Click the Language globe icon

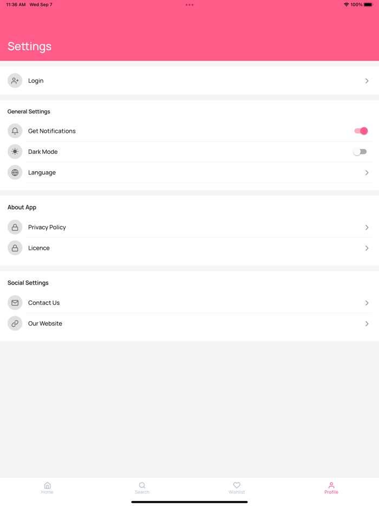click(x=15, y=173)
